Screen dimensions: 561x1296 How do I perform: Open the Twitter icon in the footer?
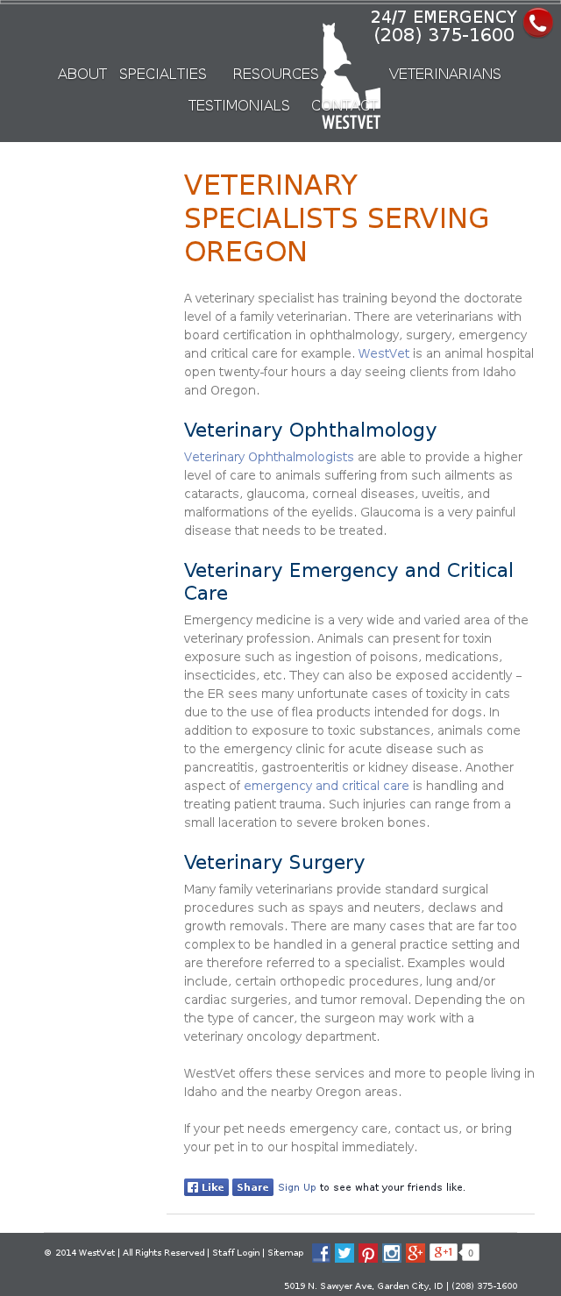pos(344,1253)
